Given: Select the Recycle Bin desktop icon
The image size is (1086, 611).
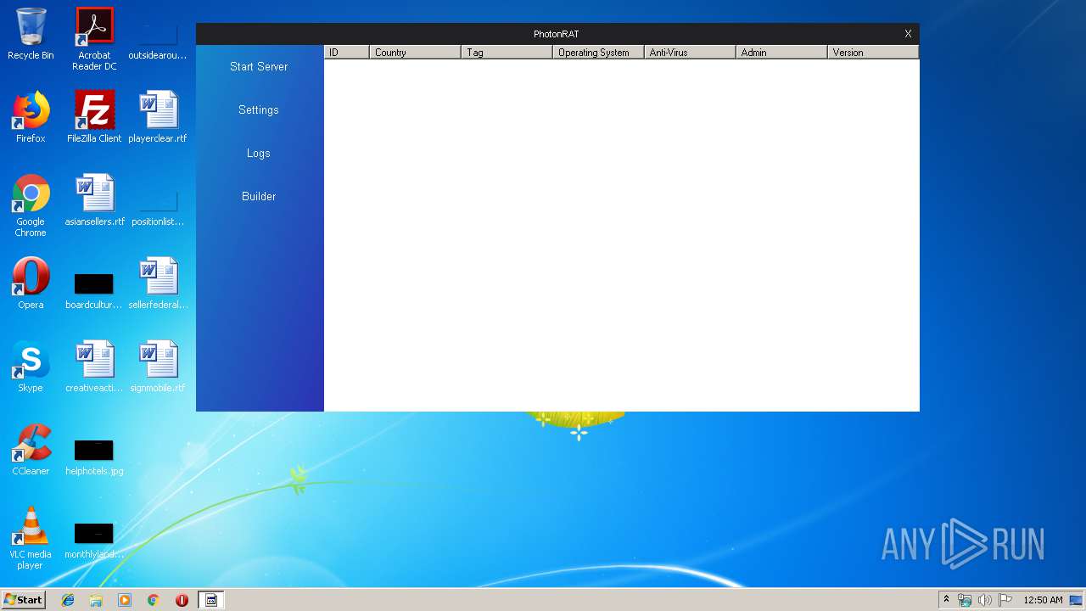Looking at the screenshot, I should (x=31, y=34).
